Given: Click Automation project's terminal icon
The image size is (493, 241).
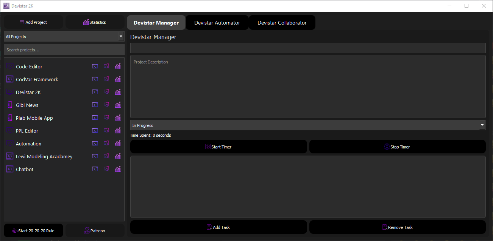Looking at the screenshot, I should point(95,143).
